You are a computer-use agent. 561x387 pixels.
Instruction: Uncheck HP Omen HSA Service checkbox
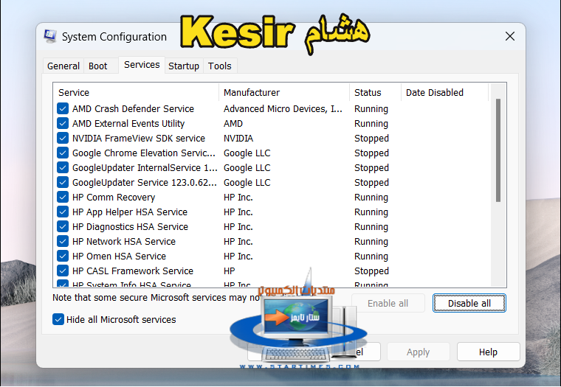coord(63,256)
